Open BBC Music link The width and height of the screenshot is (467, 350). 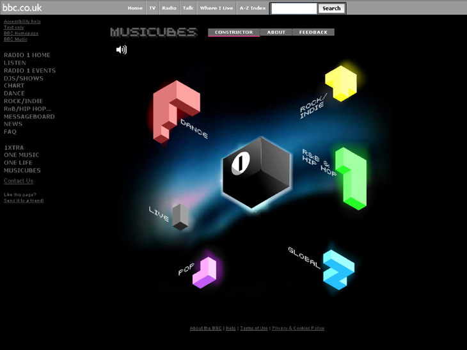[15, 39]
